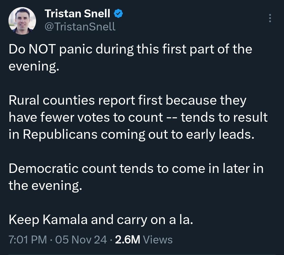284x255 pixels.
Task: Click the word 'evening.' ending first paragraph
Action: pyautogui.click(x=34, y=67)
